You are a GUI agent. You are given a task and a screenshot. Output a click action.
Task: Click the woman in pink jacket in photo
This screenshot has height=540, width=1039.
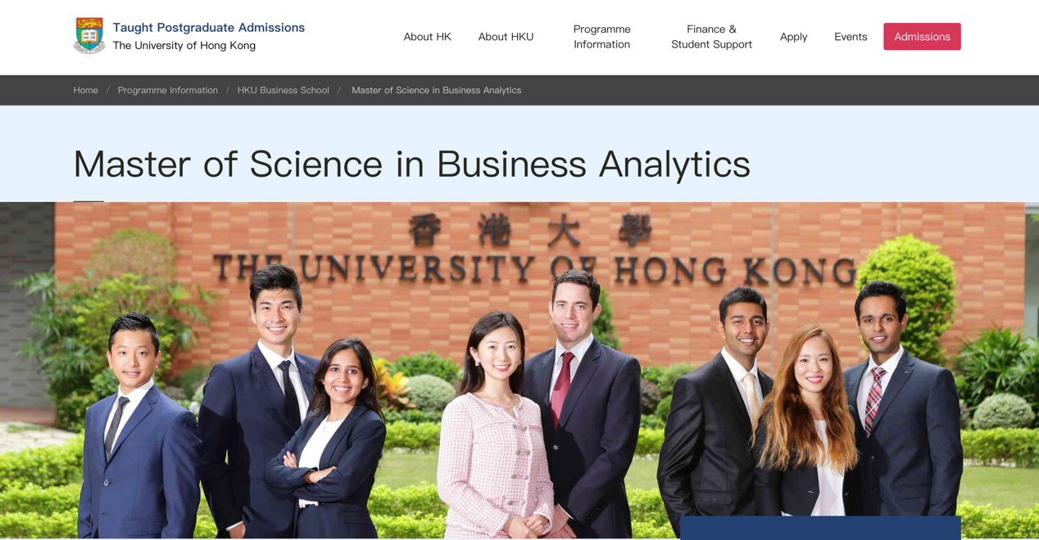tap(494, 425)
